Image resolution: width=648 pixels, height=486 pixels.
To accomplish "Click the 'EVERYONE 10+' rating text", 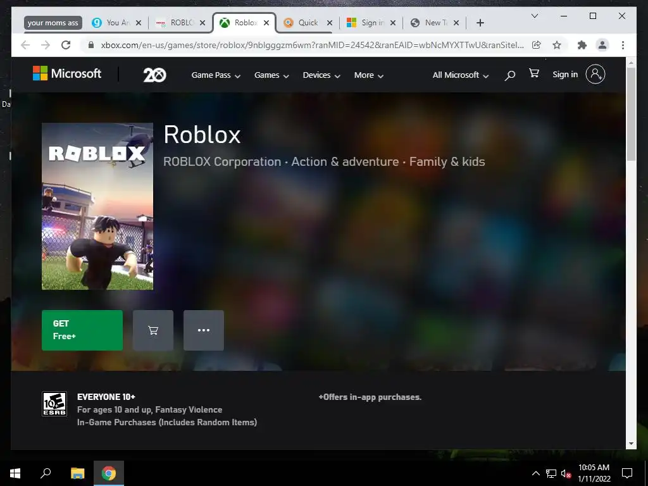I will [106, 397].
